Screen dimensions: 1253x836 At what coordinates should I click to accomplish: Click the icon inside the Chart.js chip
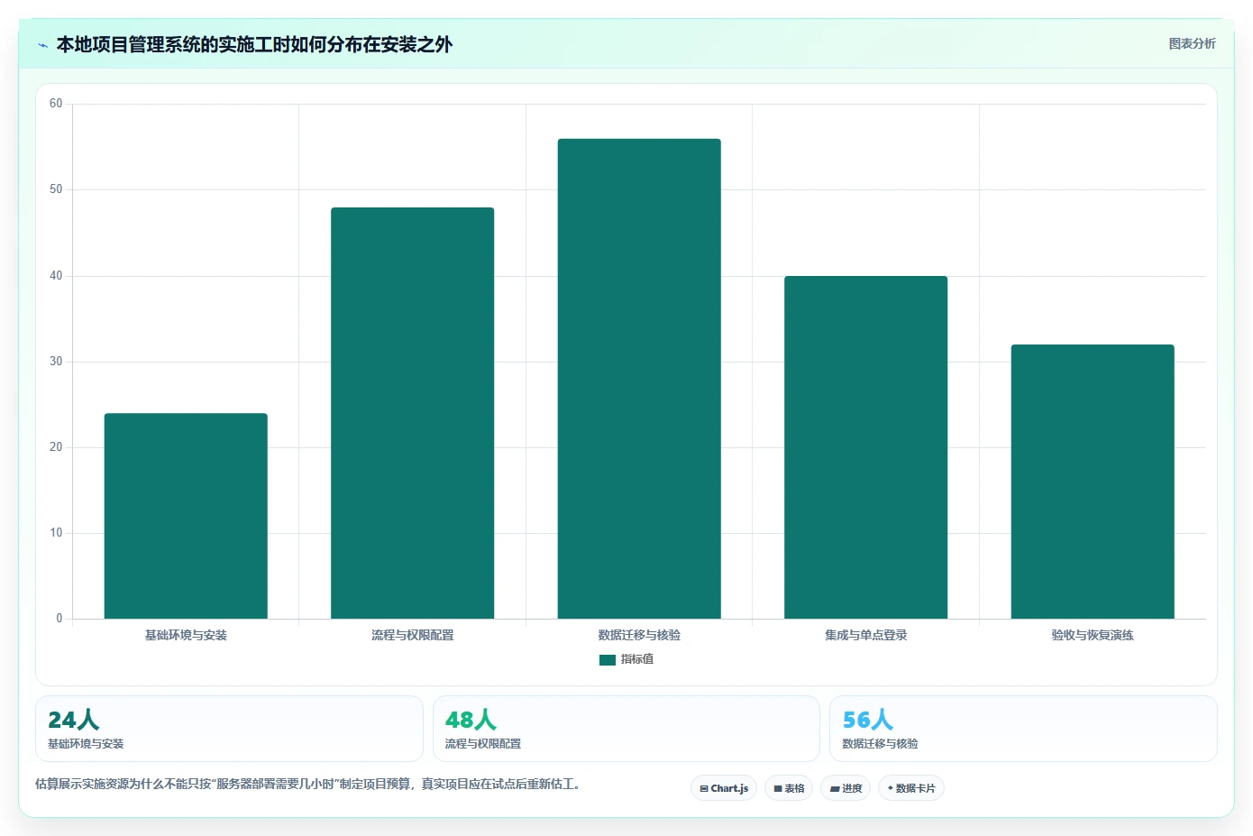704,789
